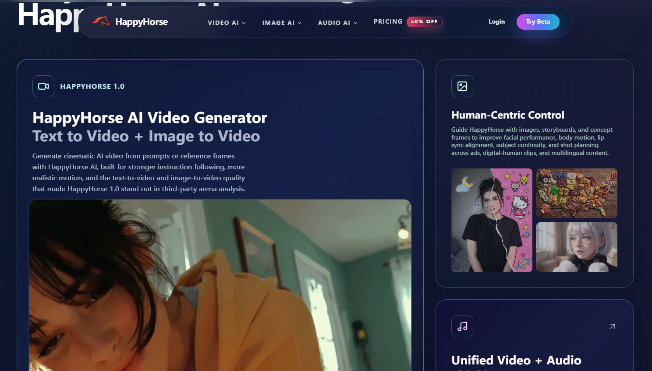Open the PRICING menu item
The height and width of the screenshot is (371, 652).
click(x=388, y=22)
